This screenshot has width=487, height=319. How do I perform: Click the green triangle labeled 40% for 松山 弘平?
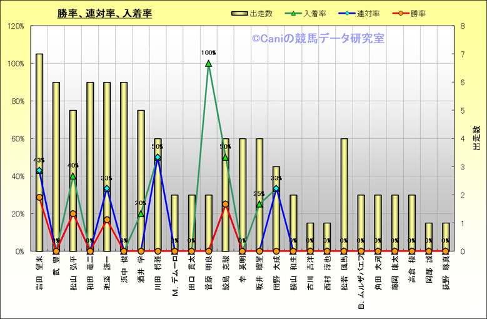pos(73,176)
